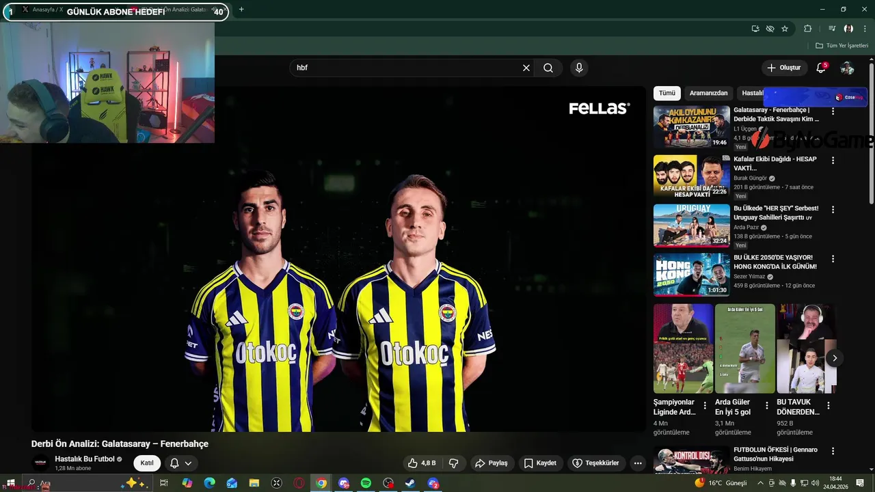Open options for Hong Kong'da İlk Günüm video

(833, 259)
